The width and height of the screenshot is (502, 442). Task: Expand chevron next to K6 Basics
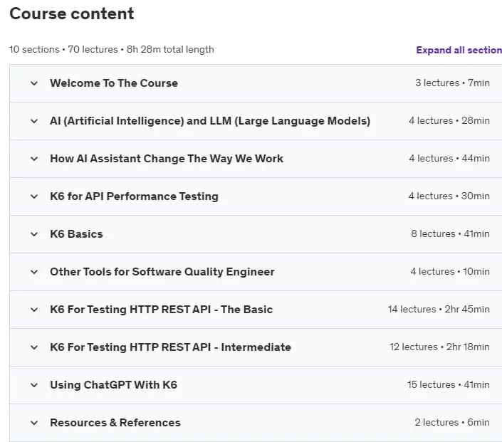point(34,235)
